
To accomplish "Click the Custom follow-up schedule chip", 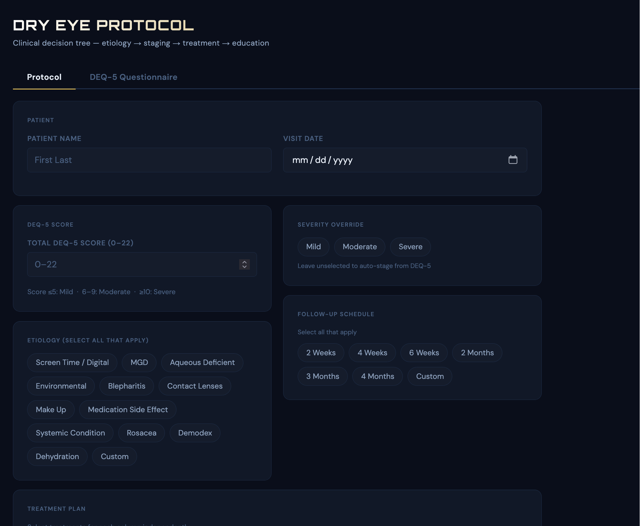I will pos(430,376).
